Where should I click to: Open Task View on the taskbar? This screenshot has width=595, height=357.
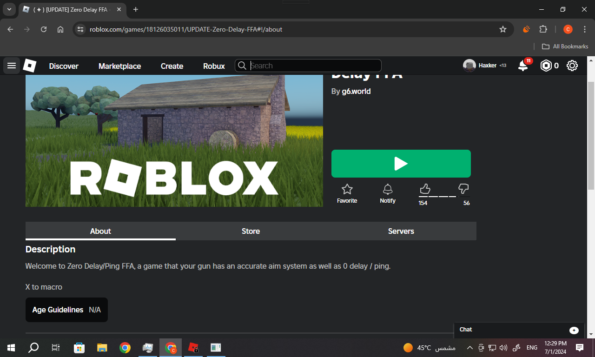56,348
